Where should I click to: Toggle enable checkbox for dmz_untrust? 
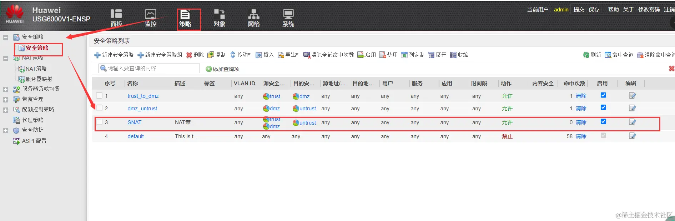coord(603,107)
